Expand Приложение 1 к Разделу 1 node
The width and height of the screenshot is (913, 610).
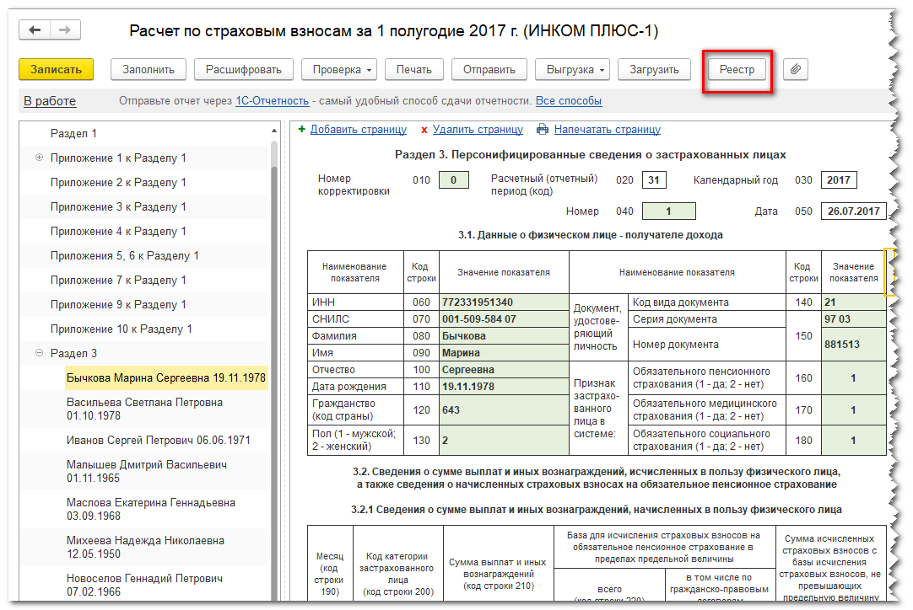coord(39,157)
